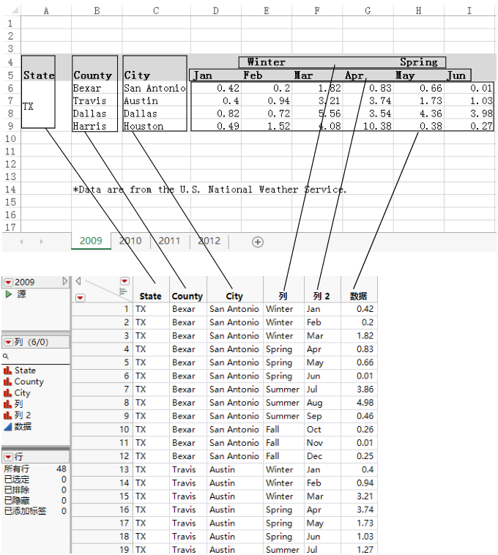Go to previous sheet with left arrow
Image resolution: width=498 pixels, height=555 pixels.
pyautogui.click(x=21, y=242)
